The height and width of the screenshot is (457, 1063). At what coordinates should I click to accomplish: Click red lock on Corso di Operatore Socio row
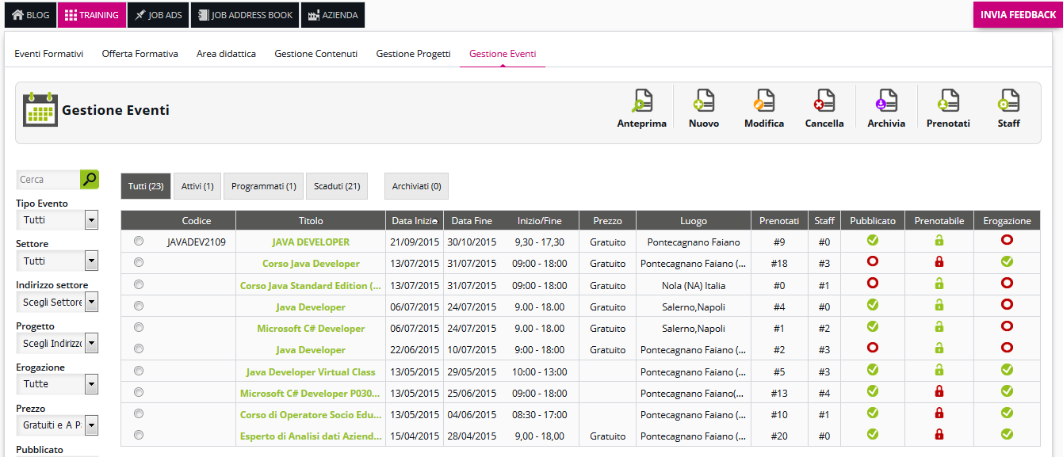point(939,413)
